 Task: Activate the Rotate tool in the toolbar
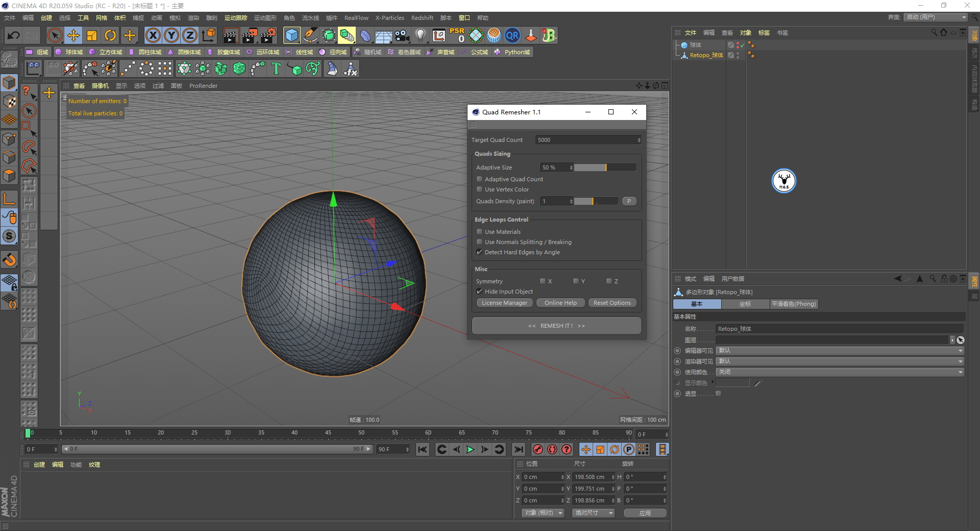click(110, 35)
